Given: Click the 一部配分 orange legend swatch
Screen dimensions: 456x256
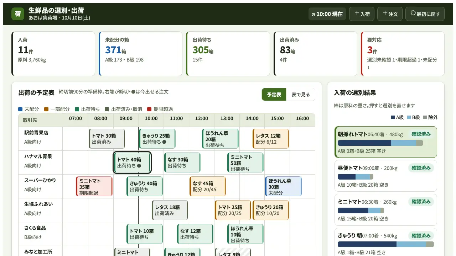Looking at the screenshot, I should click(46, 109).
